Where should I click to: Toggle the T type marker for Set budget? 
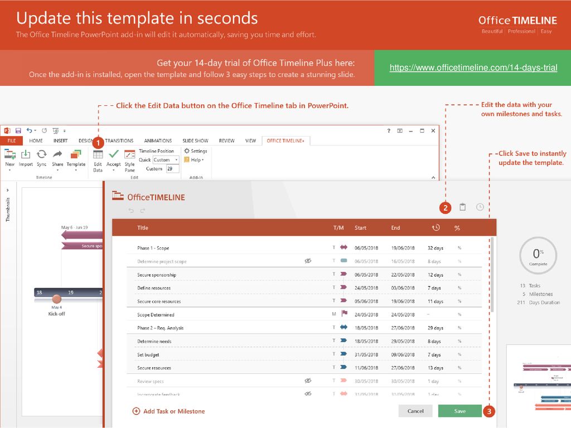point(333,354)
